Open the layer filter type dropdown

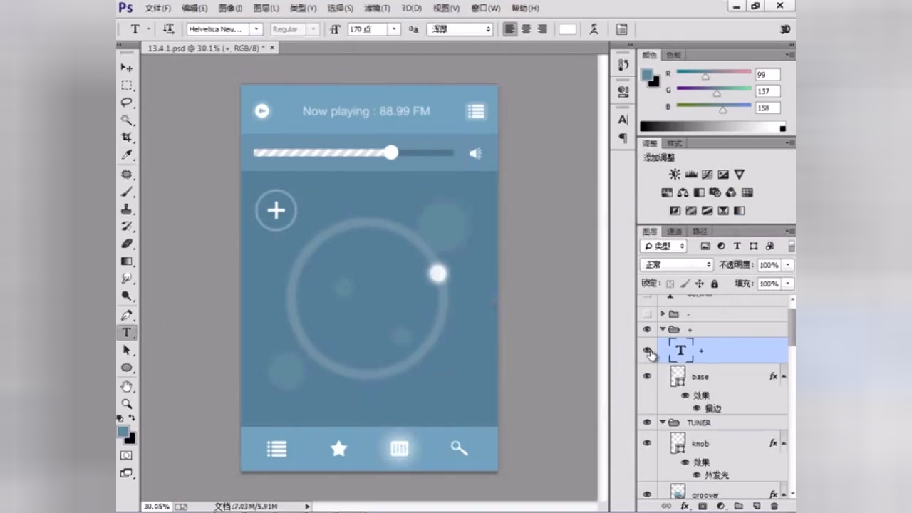pyautogui.click(x=663, y=246)
